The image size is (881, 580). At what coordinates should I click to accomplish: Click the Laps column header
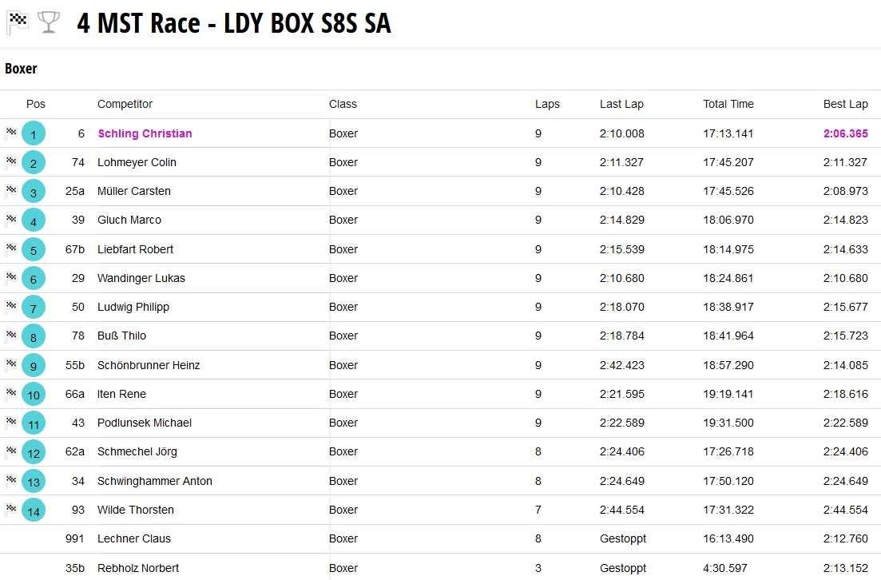click(x=547, y=104)
